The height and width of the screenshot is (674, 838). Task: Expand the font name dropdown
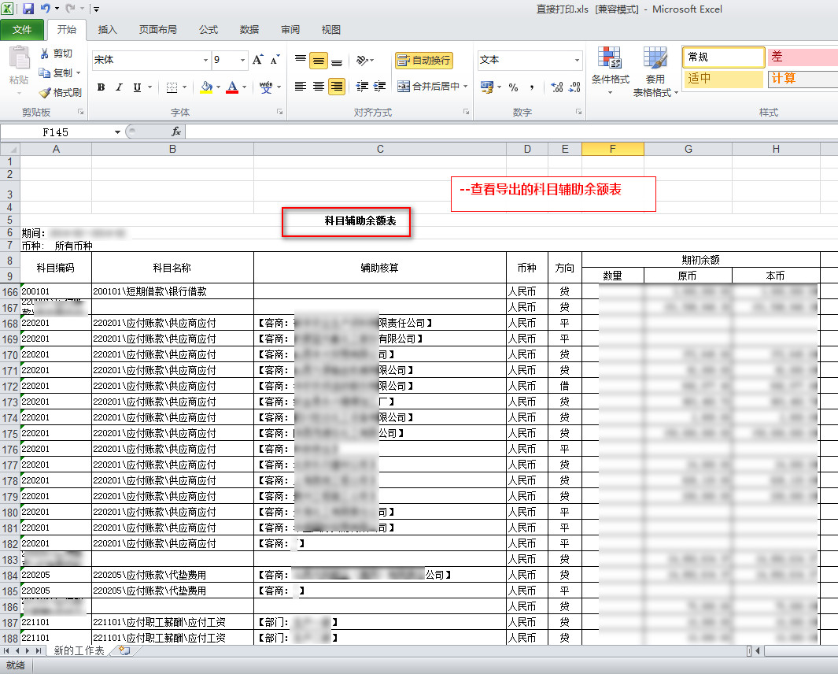tap(205, 60)
